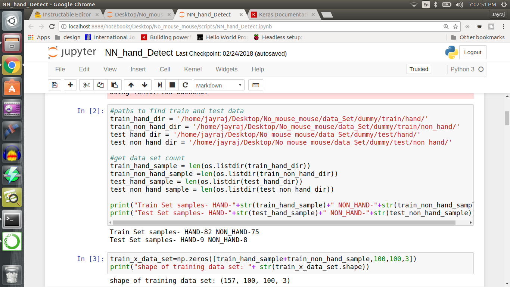This screenshot has height=287, width=510.
Task: Open the Kernel menu
Action: (x=193, y=69)
